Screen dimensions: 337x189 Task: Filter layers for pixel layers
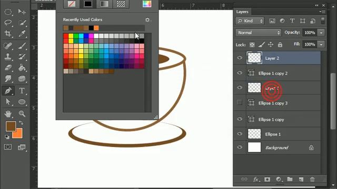pyautogui.click(x=272, y=21)
